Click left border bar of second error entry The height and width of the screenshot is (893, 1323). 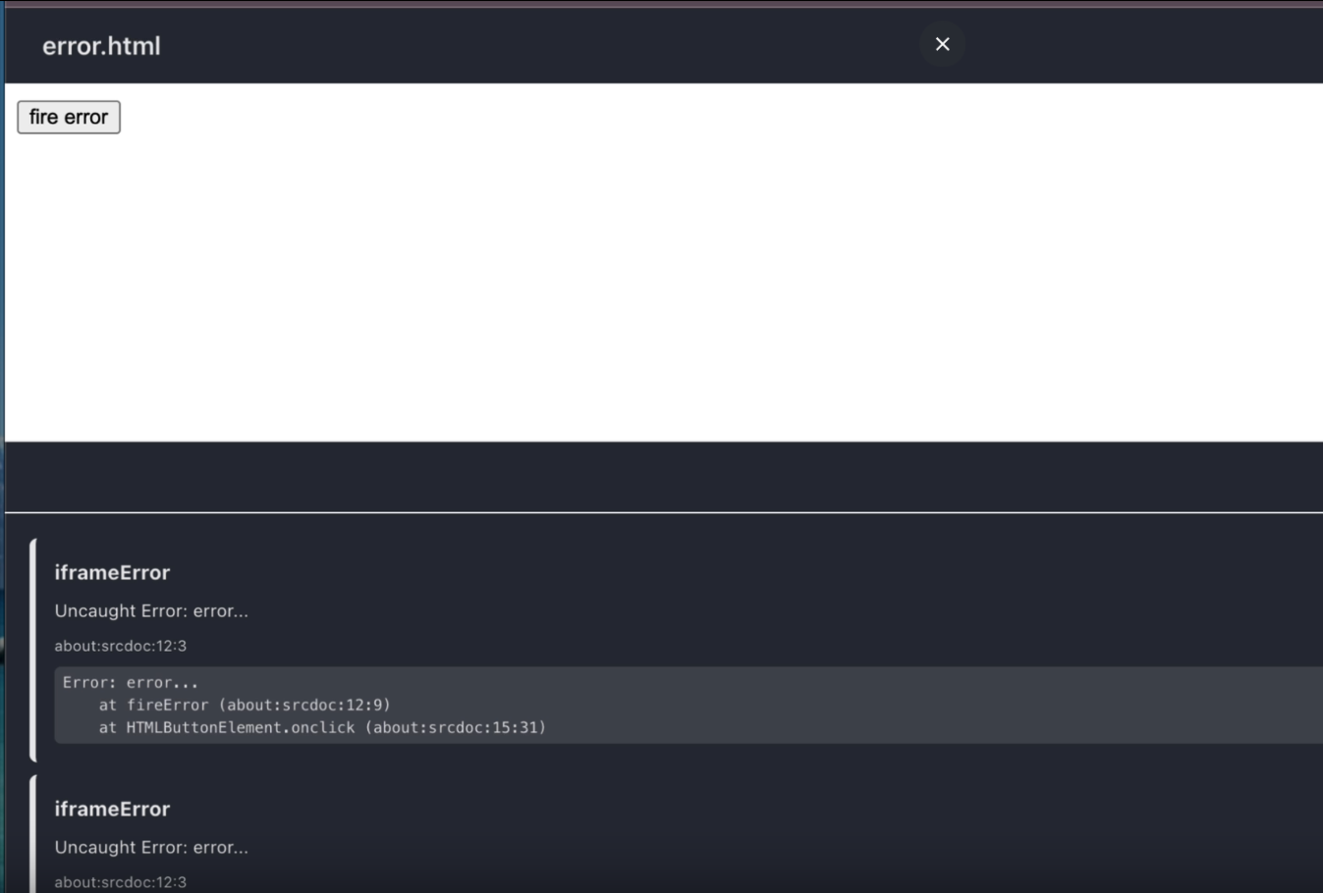pyautogui.click(x=33, y=834)
